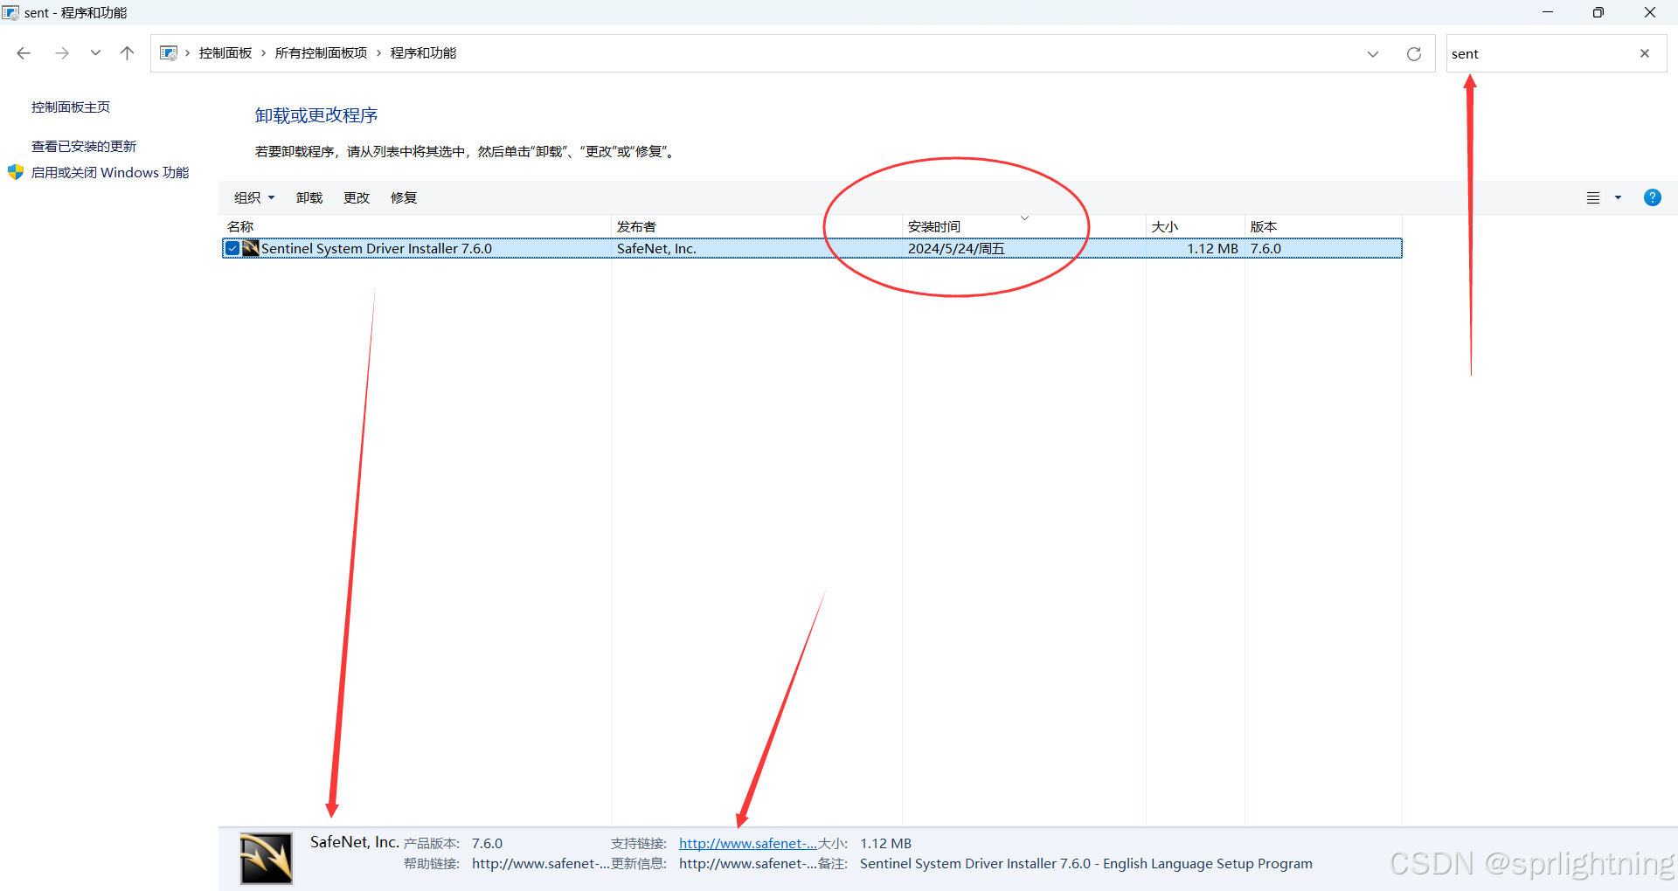Expand chevron after 所有控制面板项 breadcrumb

[378, 53]
